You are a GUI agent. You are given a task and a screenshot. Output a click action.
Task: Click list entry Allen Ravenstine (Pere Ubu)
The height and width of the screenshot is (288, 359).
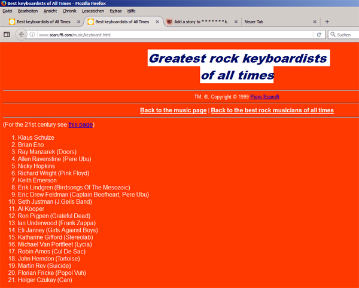pos(54,159)
